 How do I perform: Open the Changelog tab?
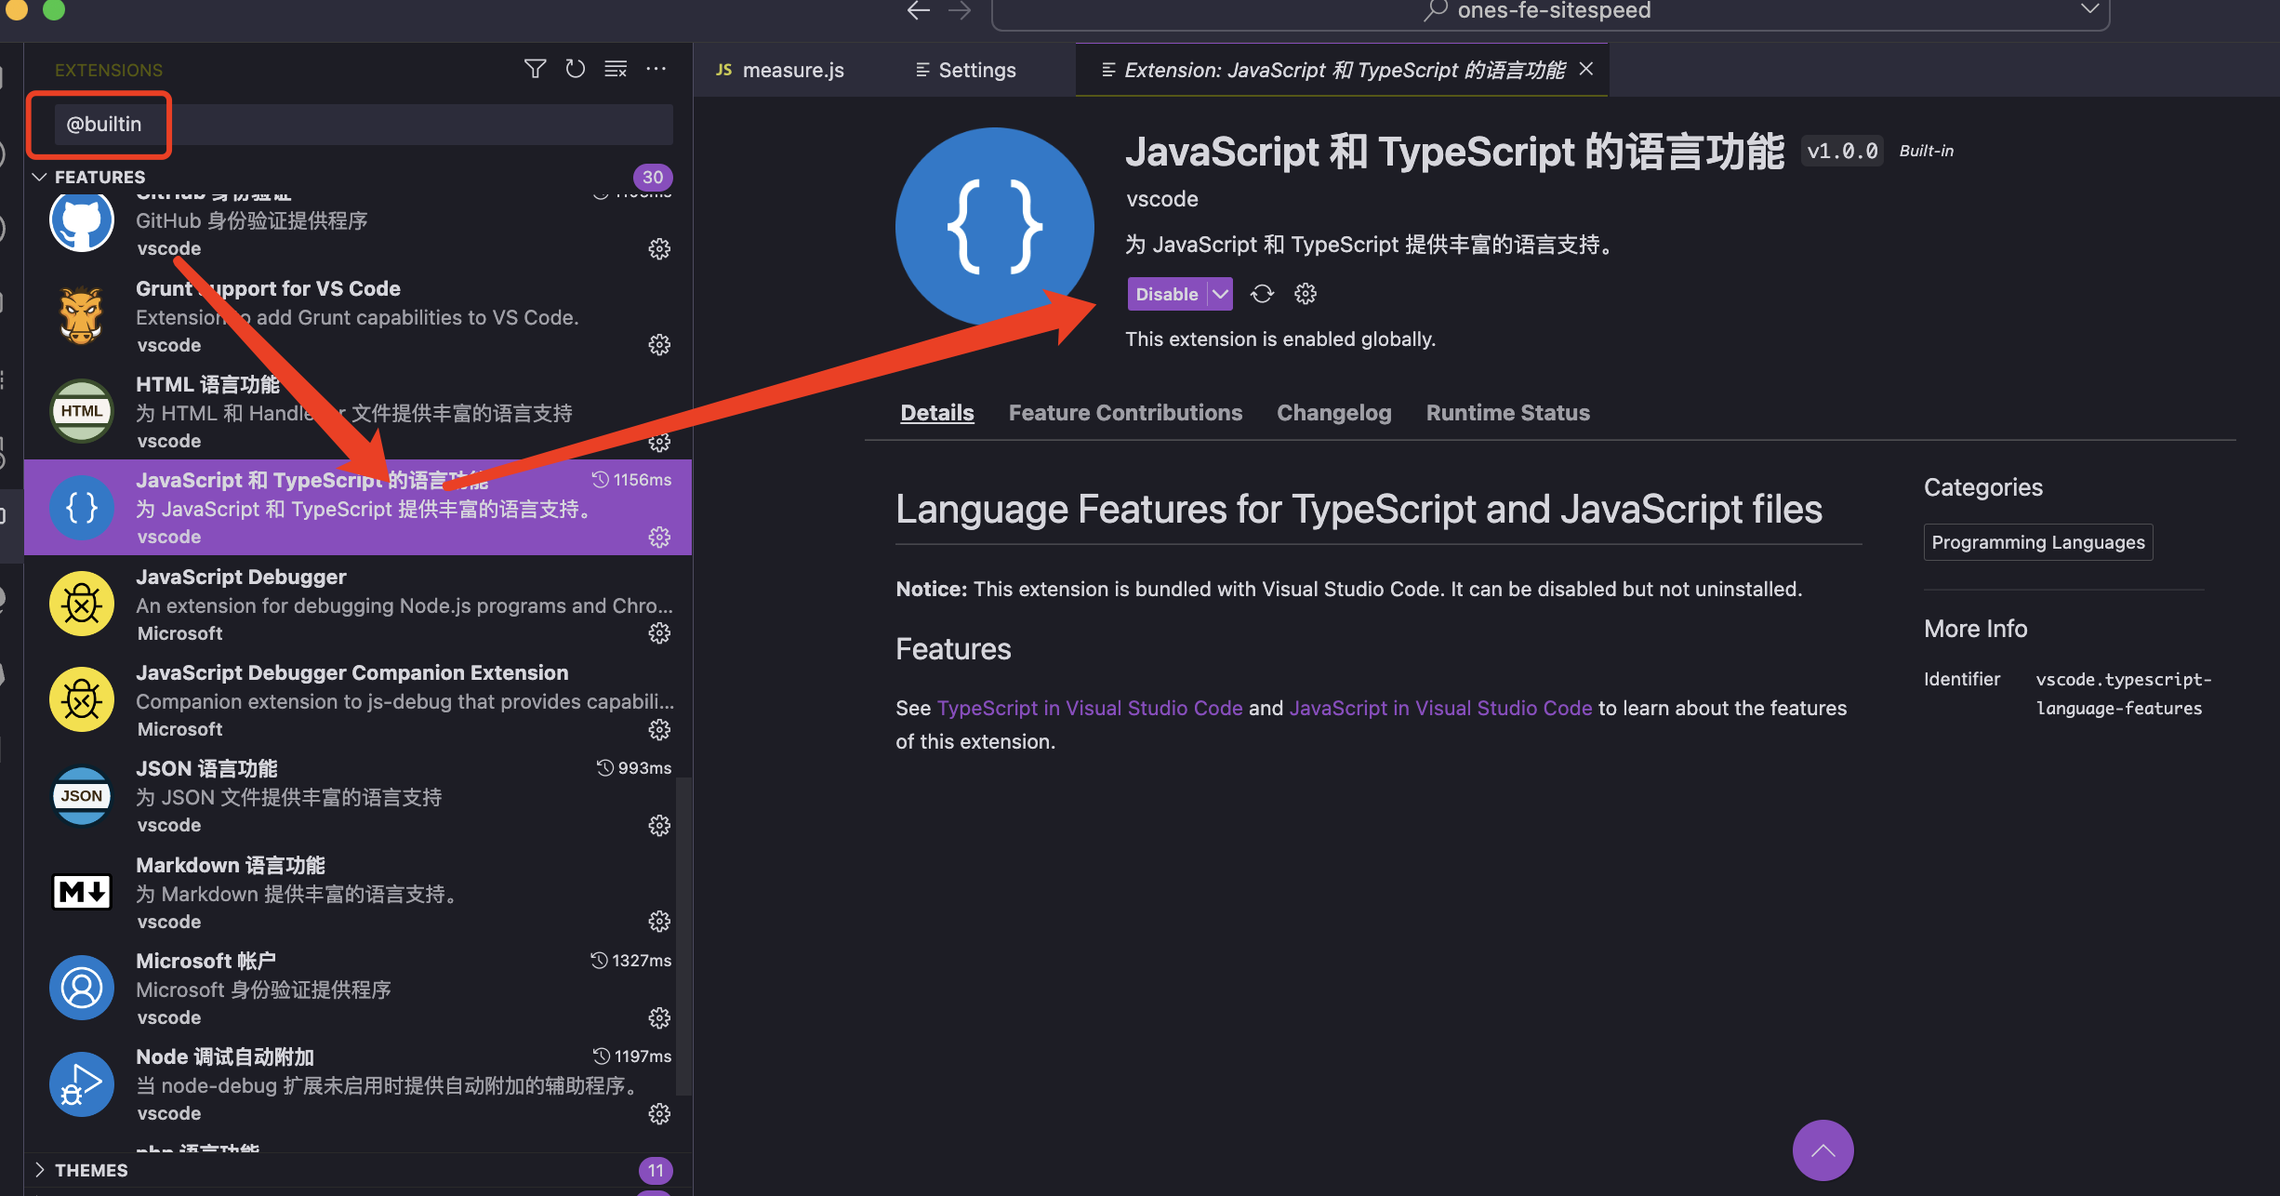1334,413
